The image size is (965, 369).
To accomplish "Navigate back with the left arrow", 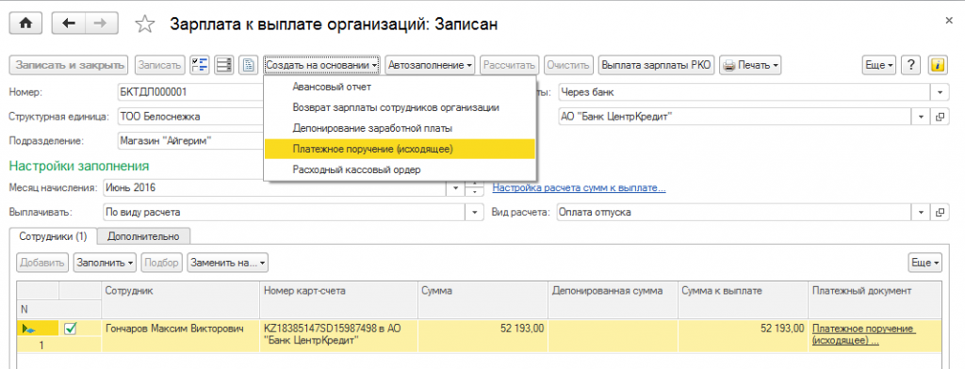I will [x=69, y=24].
